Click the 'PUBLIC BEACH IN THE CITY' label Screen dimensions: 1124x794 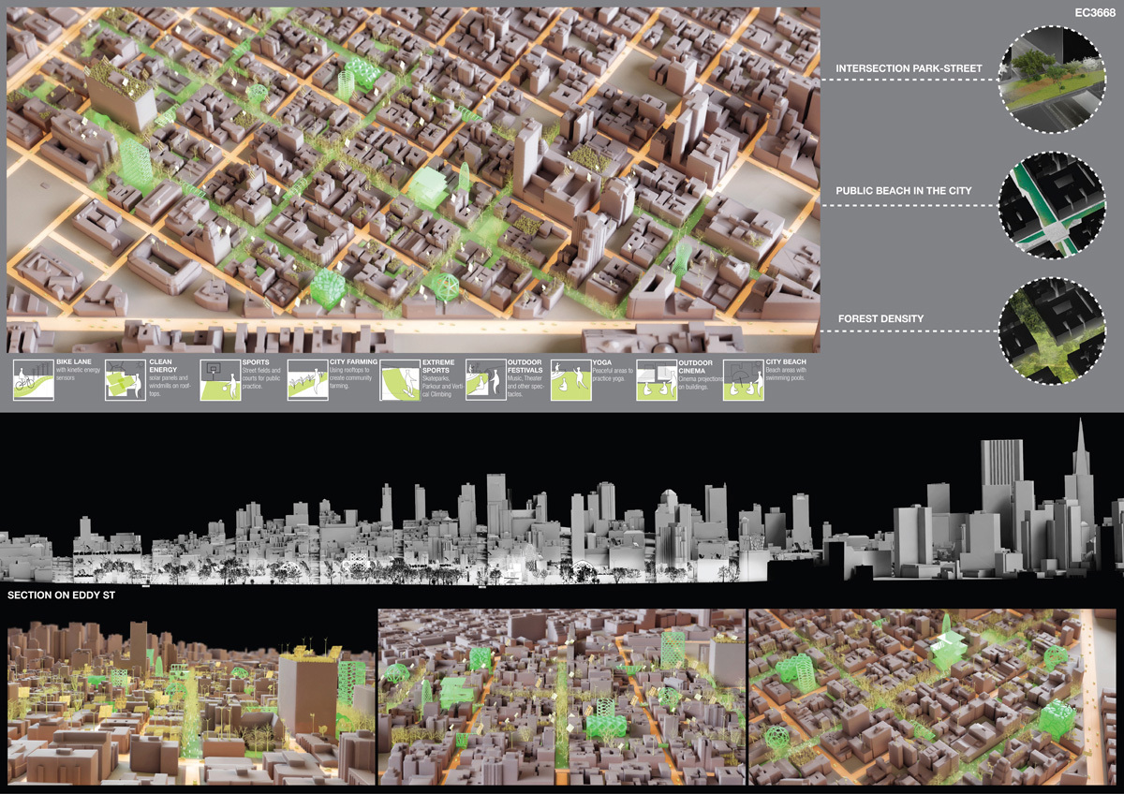[x=903, y=191]
